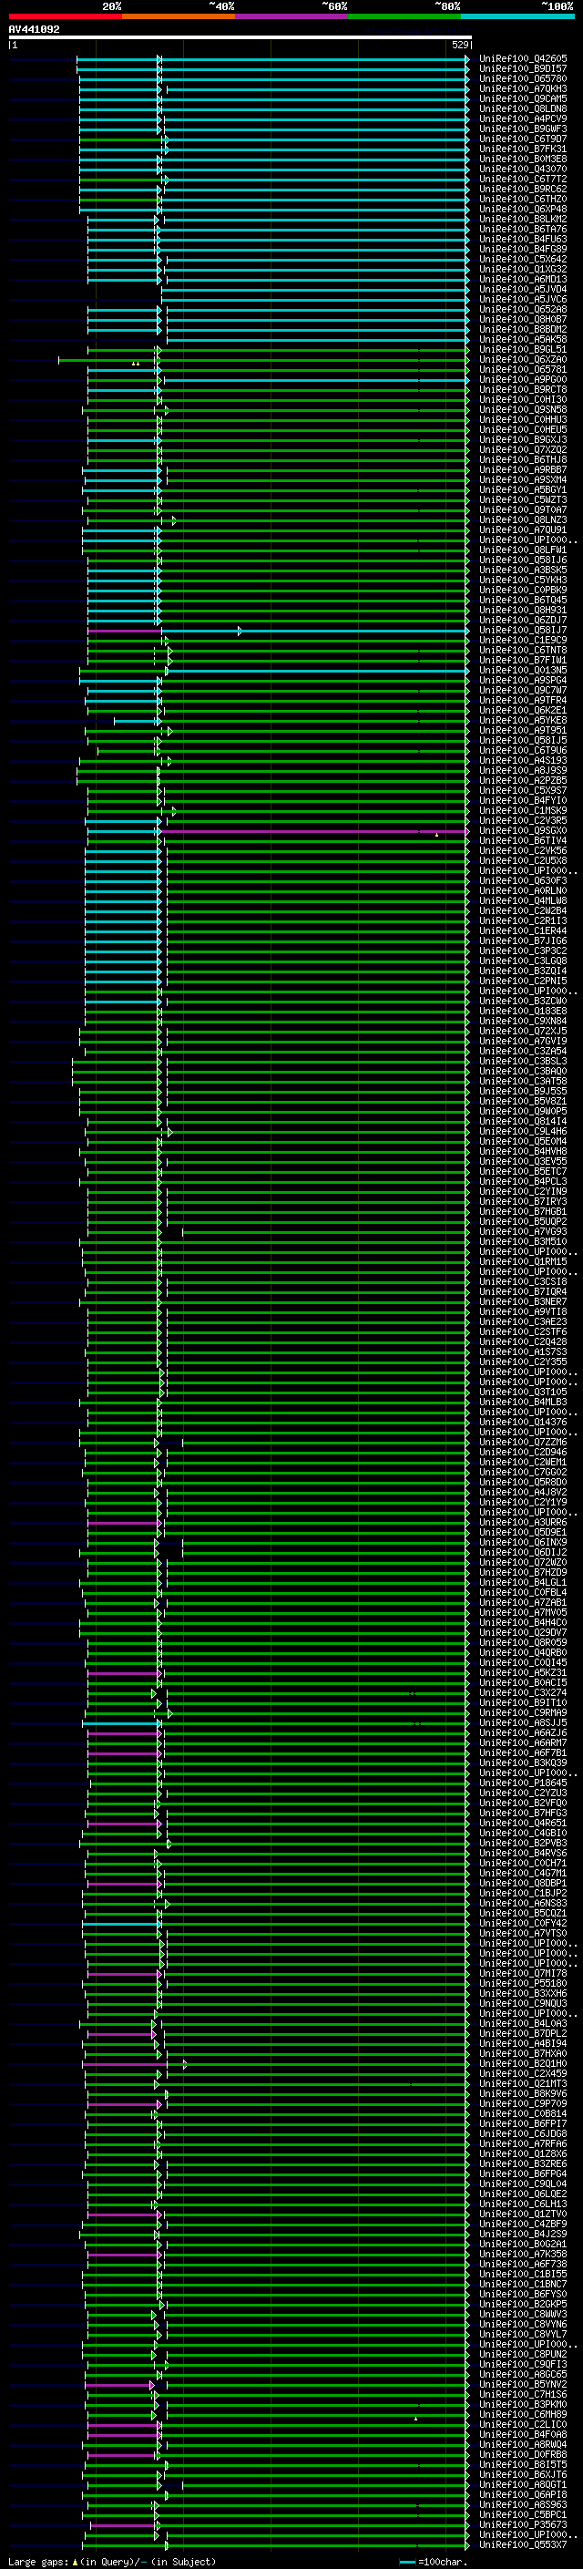The width and height of the screenshot is (583, 2569).
Task: Select hit label UniRef100_B7JIG6
Action: [x=523, y=940]
